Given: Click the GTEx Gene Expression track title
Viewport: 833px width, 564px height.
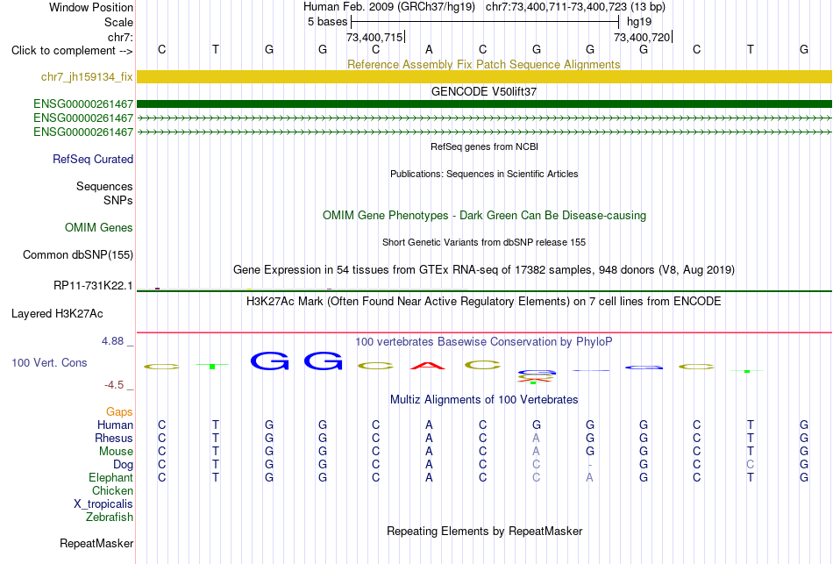Looking at the screenshot, I should 484,269.
